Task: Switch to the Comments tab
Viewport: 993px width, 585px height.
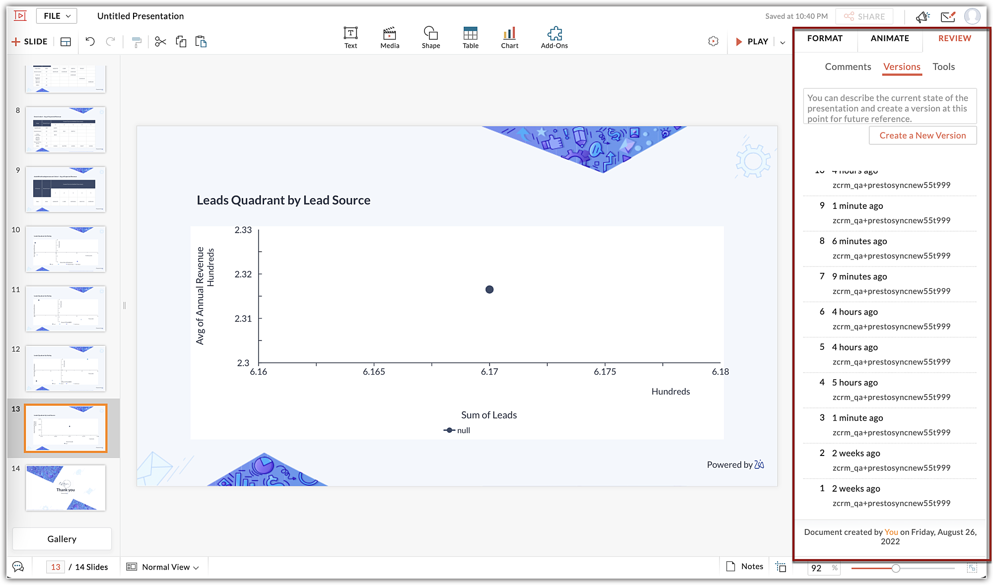Action: 848,66
